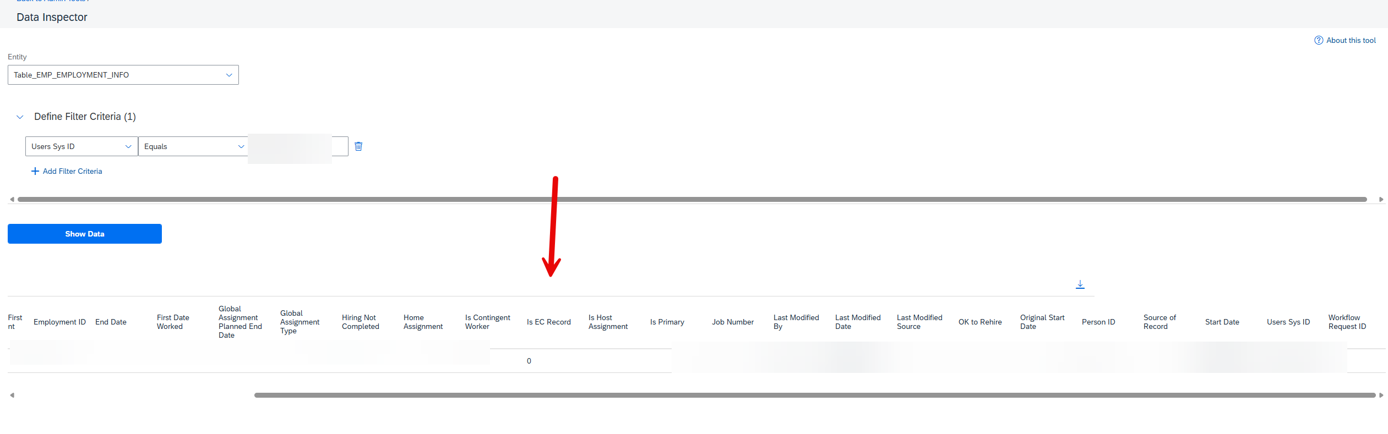Click the Last Modified Date column header
The image size is (1388, 434).
858,322
